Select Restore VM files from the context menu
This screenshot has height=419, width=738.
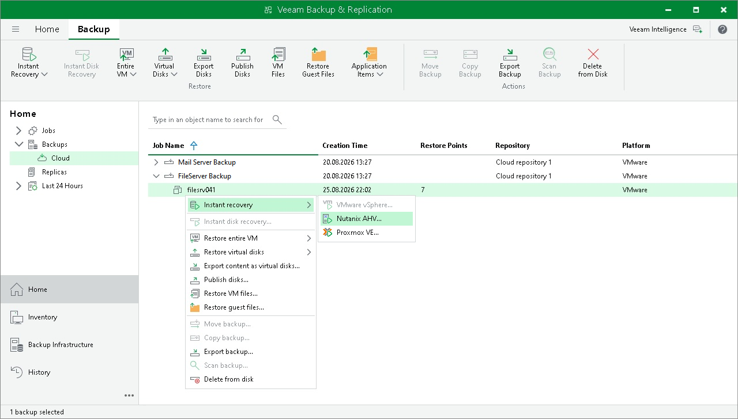(251, 294)
